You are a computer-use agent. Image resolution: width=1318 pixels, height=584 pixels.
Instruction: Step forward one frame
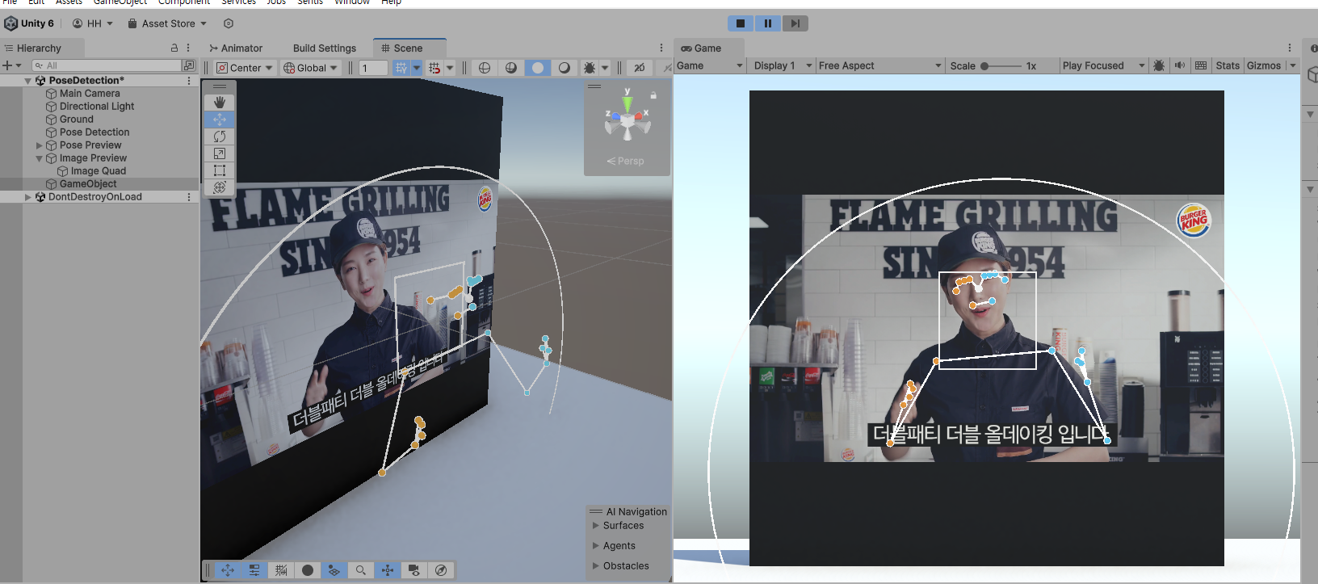tap(795, 23)
